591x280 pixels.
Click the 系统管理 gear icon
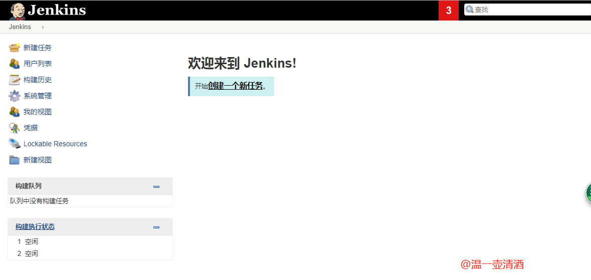pyautogui.click(x=15, y=96)
